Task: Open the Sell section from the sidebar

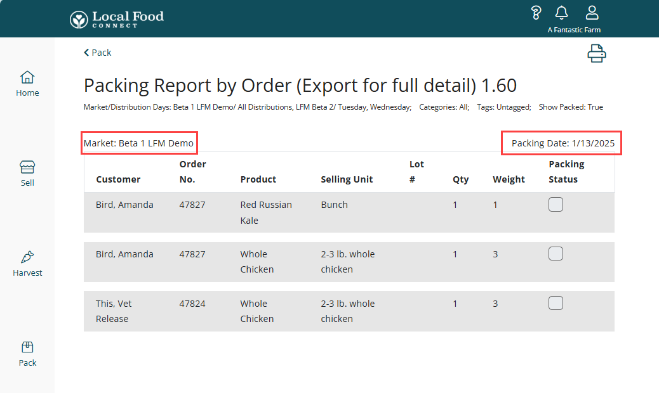Action: [27, 172]
